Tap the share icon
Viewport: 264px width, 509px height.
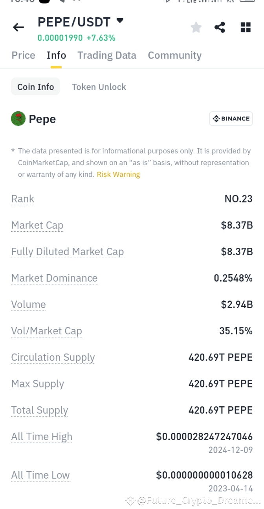click(x=220, y=27)
